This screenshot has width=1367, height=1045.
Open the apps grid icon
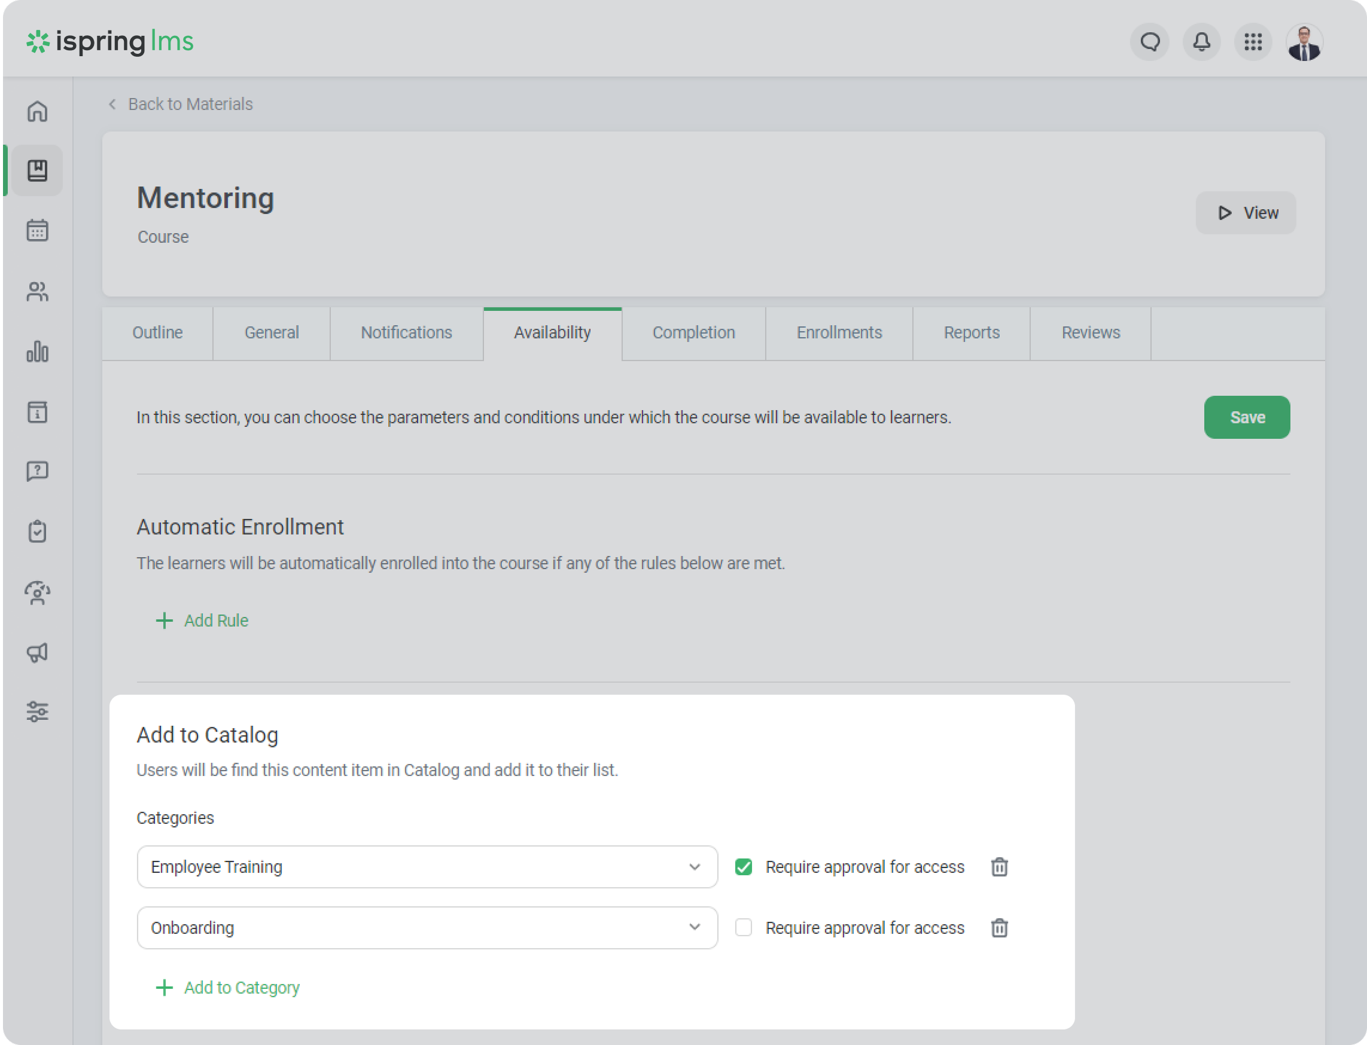1253,42
